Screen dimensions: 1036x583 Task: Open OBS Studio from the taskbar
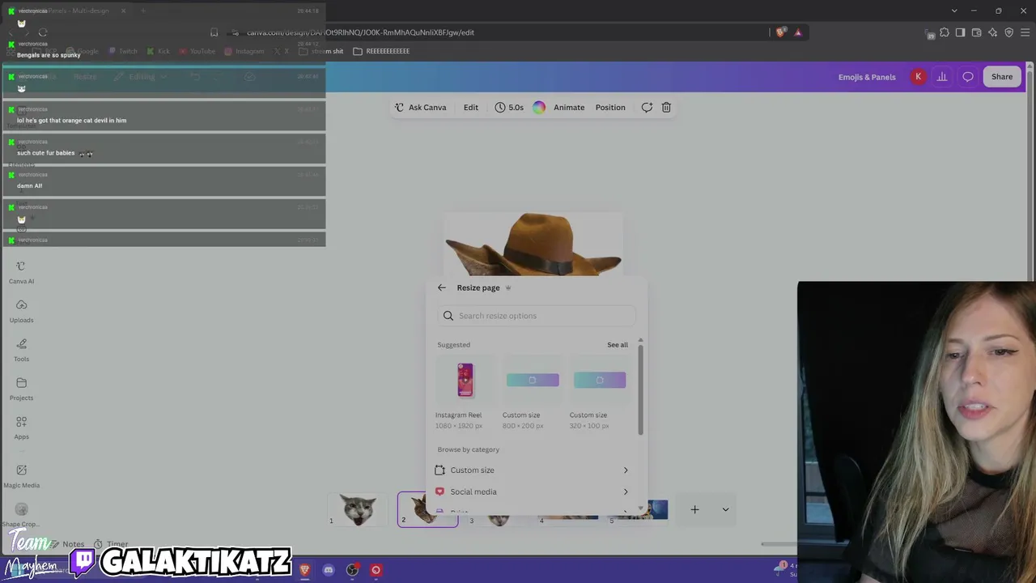352,570
